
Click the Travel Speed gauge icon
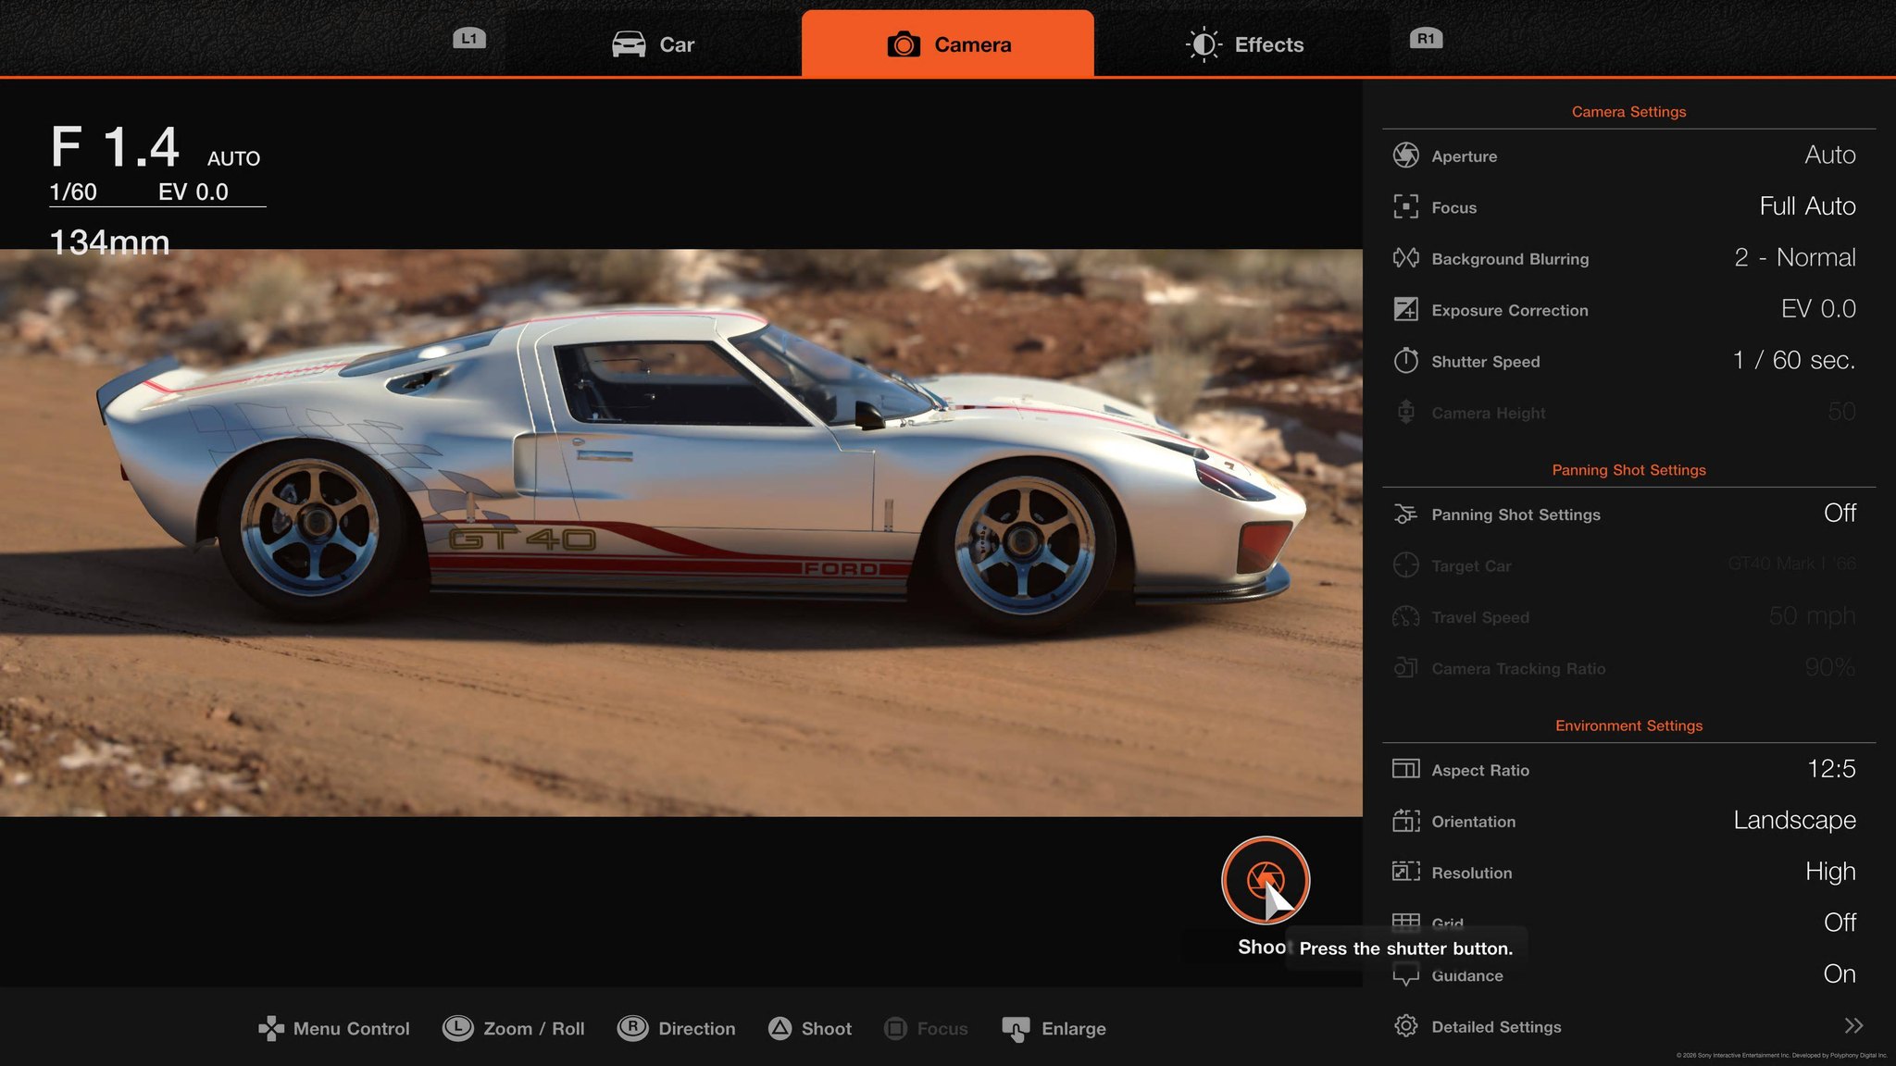[x=1405, y=616]
